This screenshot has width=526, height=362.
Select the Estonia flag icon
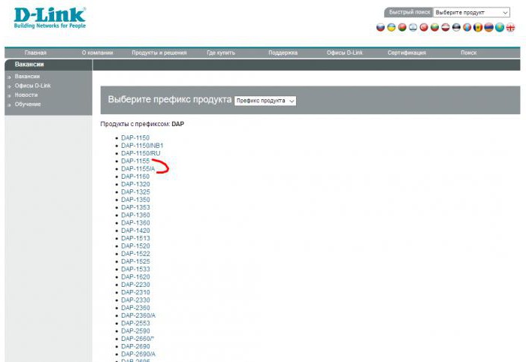(x=456, y=28)
